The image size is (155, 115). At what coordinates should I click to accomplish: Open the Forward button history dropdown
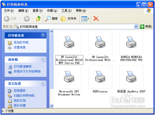pos(32,19)
